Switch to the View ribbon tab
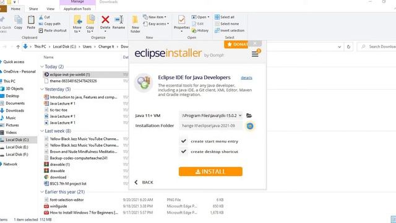Viewport: 396px width, 223px height. pos(50,9)
